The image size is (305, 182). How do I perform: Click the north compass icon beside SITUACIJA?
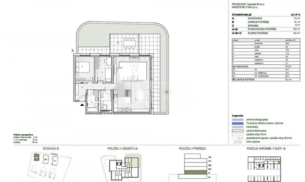click(x=58, y=148)
